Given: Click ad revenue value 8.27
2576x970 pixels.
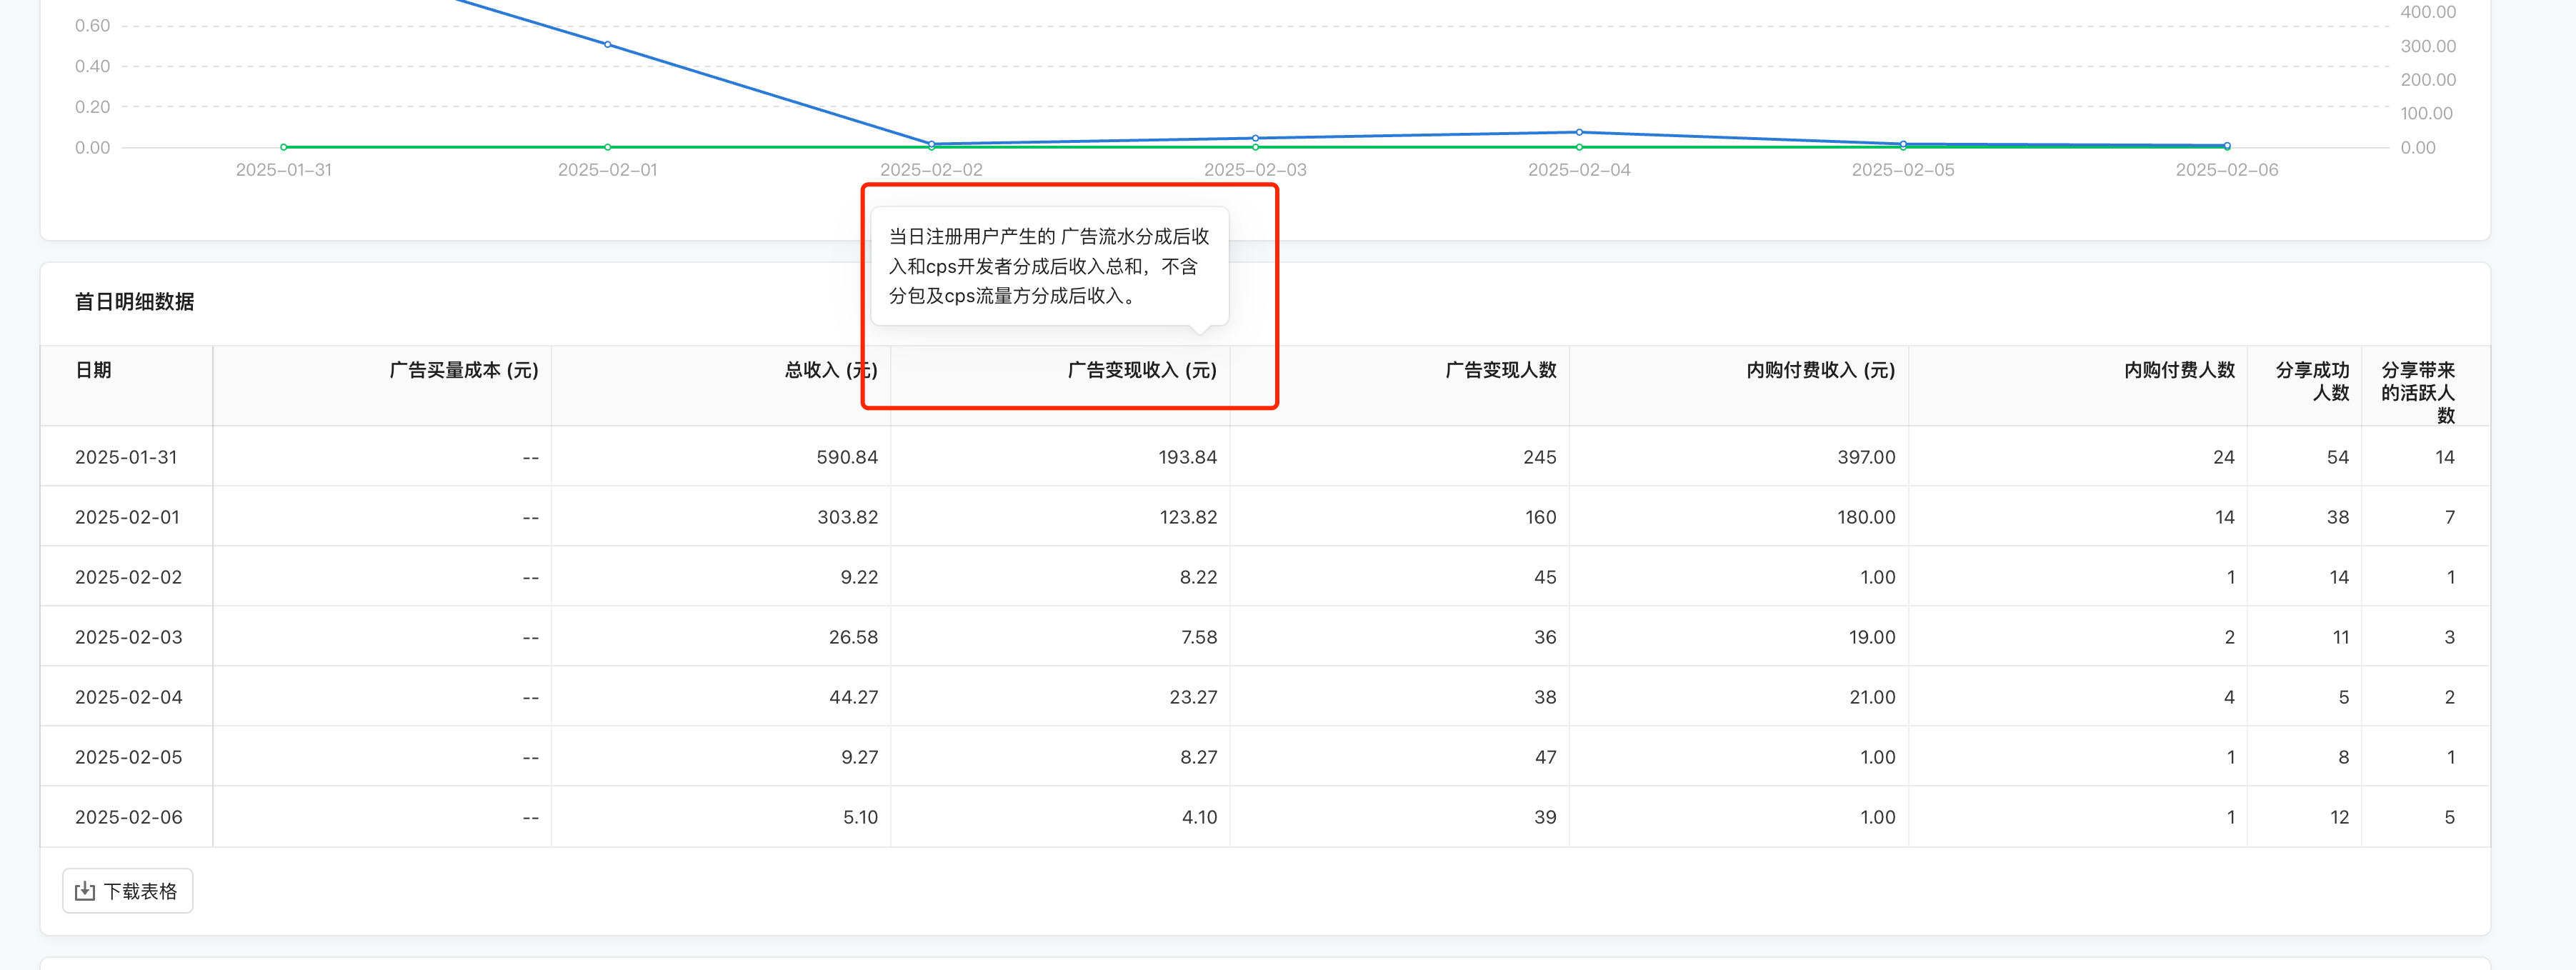Looking at the screenshot, I should coord(1198,757).
